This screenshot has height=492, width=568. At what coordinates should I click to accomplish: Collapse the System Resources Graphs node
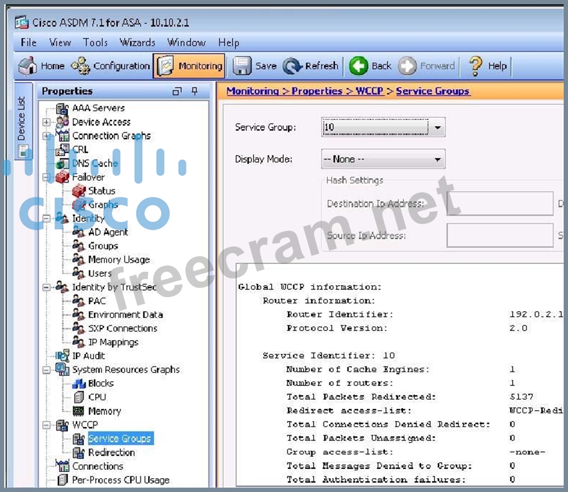pyautogui.click(x=46, y=370)
